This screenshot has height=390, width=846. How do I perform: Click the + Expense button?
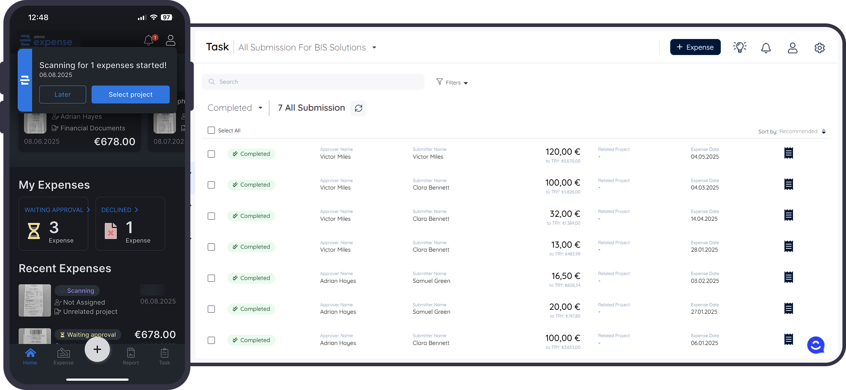pyautogui.click(x=695, y=47)
